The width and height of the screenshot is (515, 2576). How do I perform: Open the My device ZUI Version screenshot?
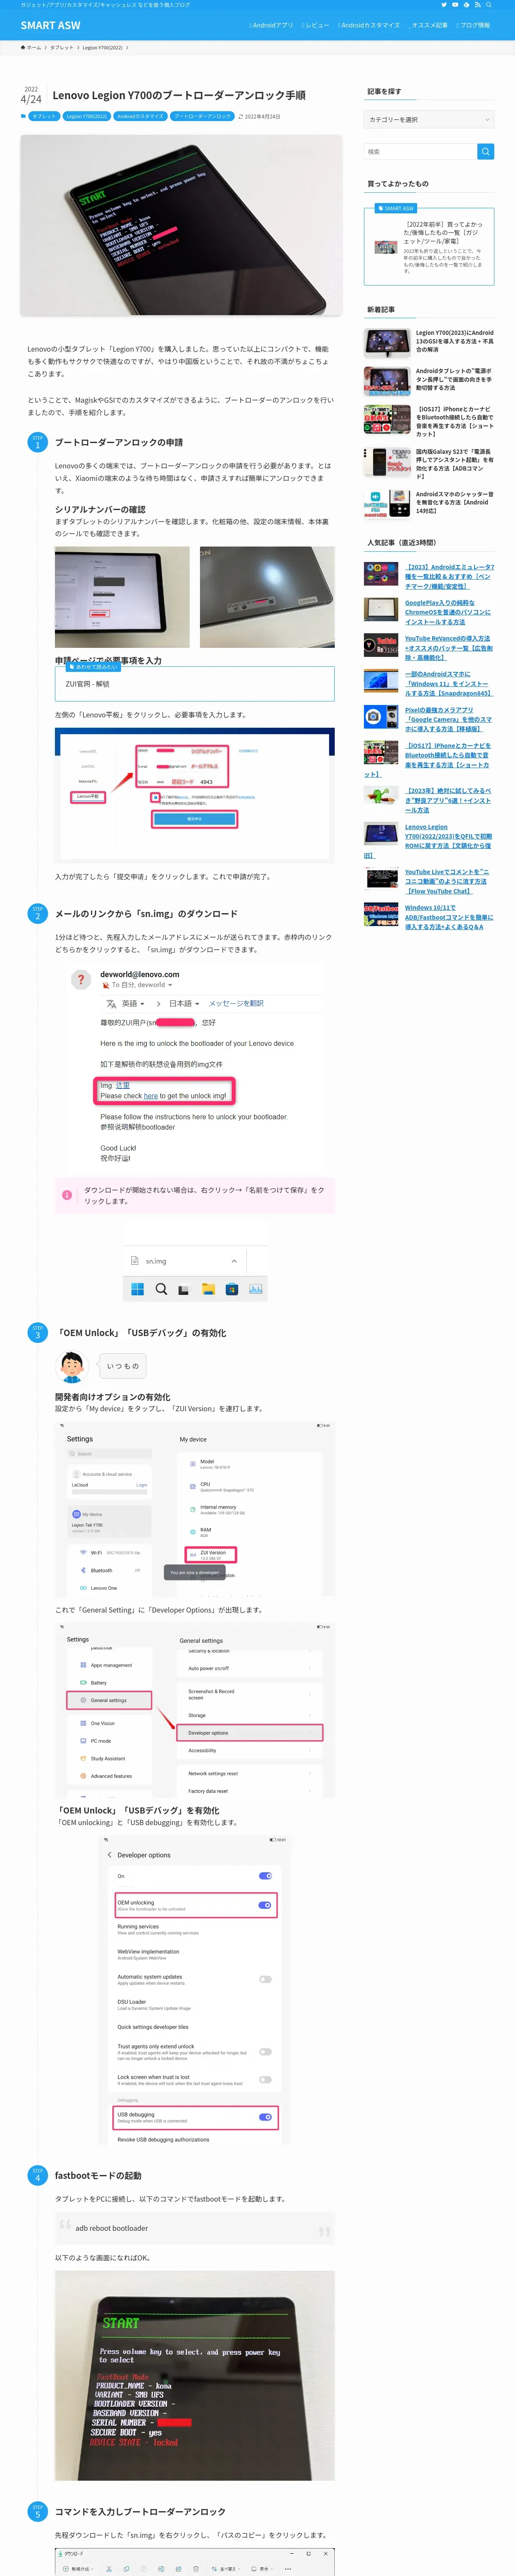coord(194,1510)
